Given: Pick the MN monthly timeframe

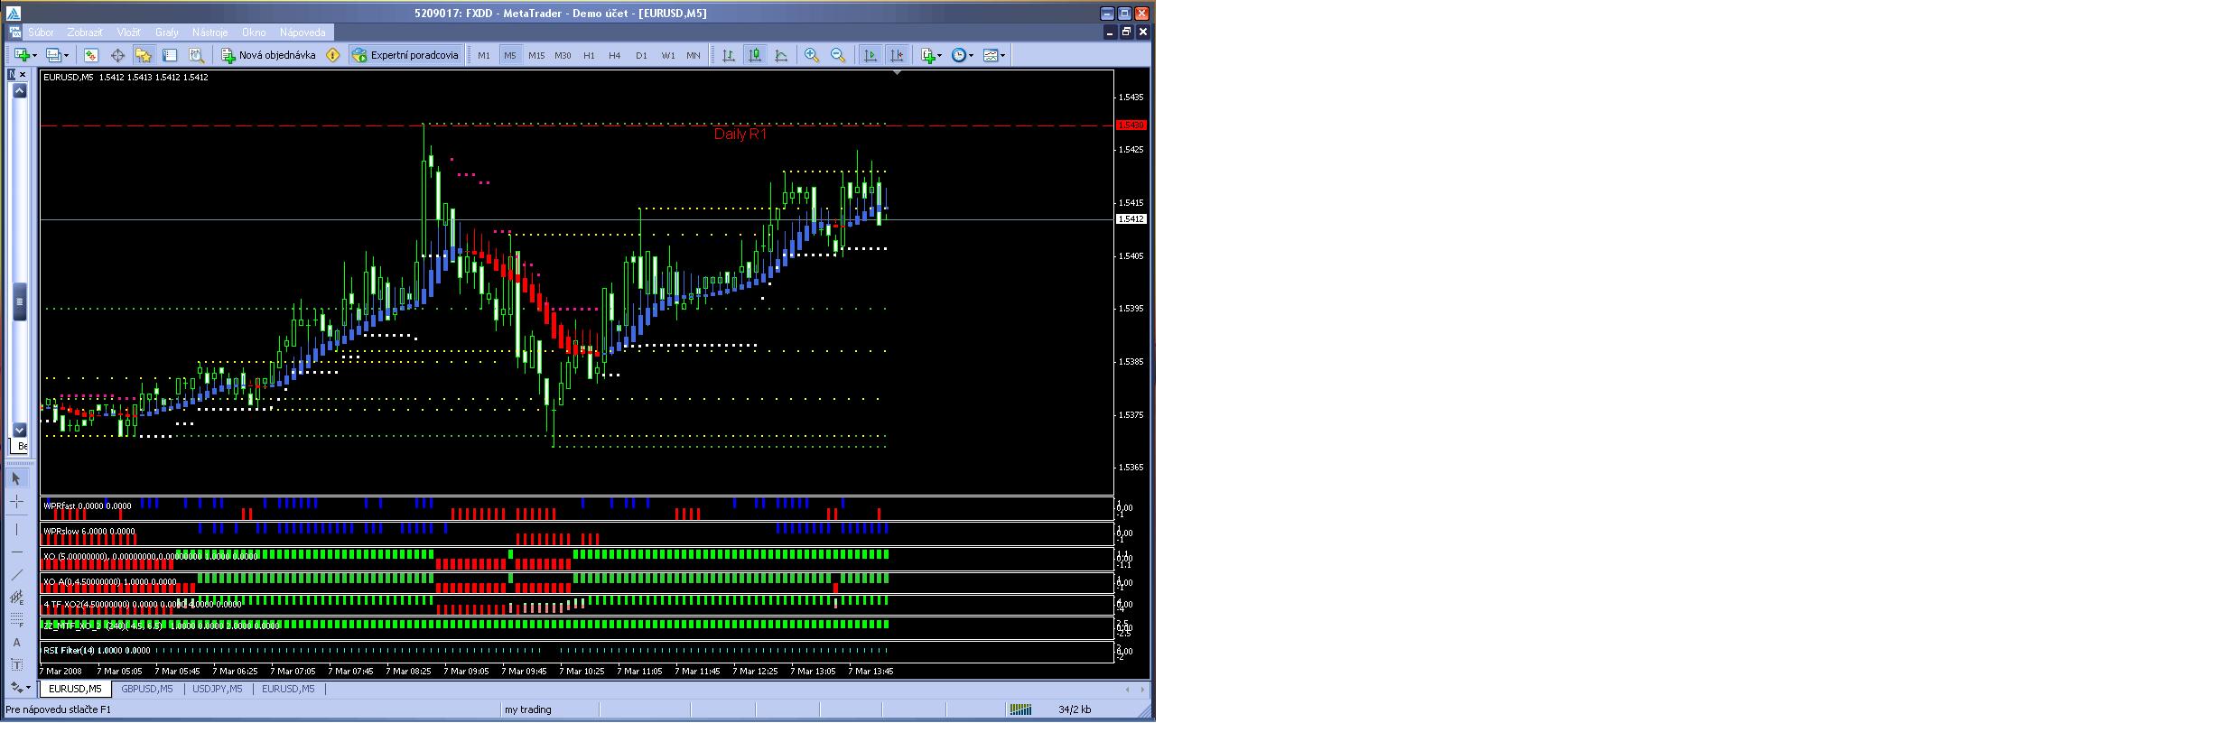Looking at the screenshot, I should click(x=694, y=55).
